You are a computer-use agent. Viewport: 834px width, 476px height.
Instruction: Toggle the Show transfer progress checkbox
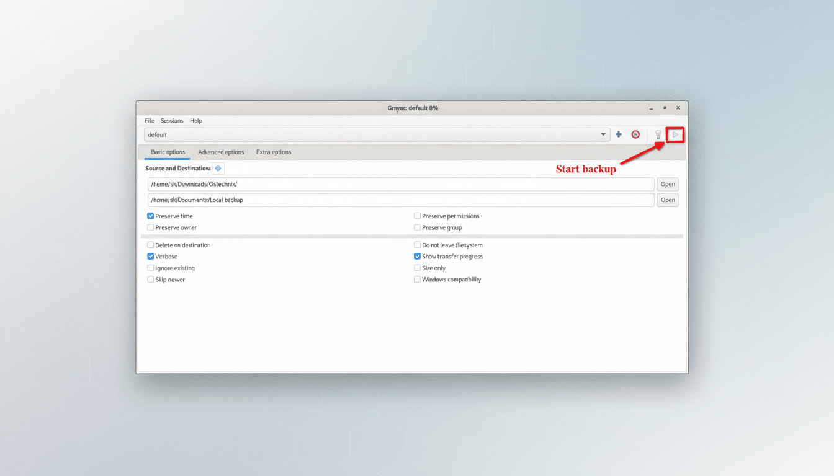click(417, 256)
